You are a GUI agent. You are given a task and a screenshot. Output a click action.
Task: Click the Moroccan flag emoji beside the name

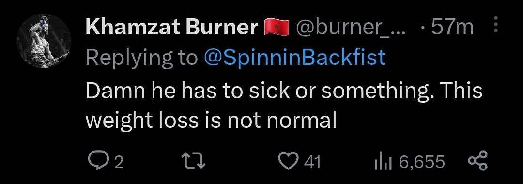coord(276,27)
